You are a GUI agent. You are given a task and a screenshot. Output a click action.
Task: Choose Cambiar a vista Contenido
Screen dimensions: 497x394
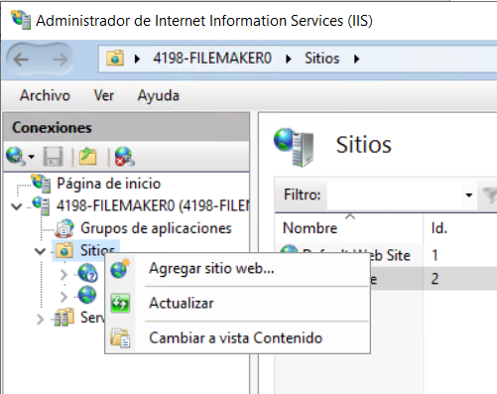click(x=237, y=338)
